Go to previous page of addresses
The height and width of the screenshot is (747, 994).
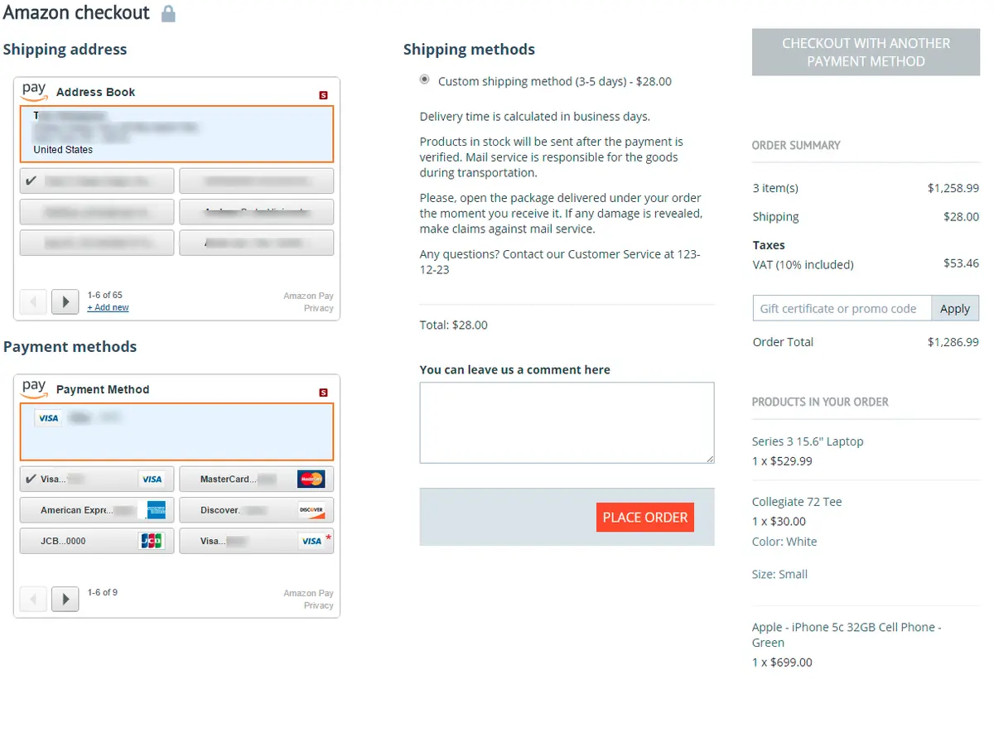click(x=33, y=301)
